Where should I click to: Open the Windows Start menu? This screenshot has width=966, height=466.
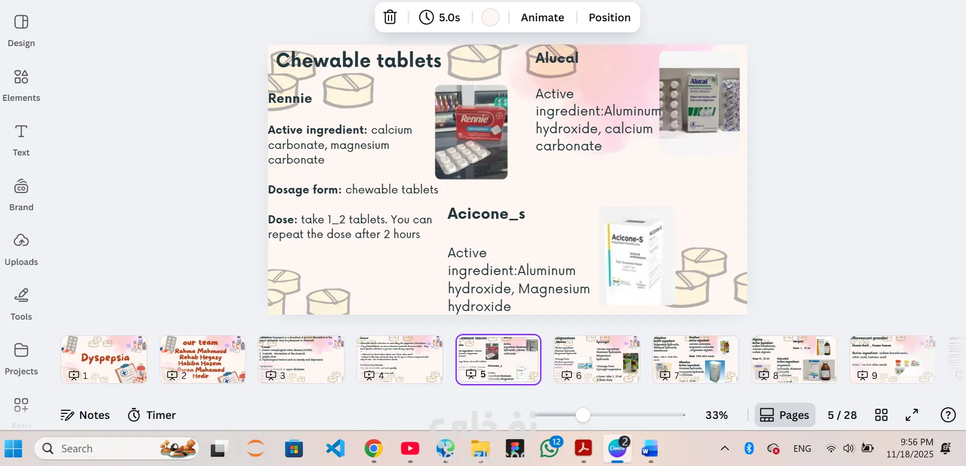coord(13,449)
